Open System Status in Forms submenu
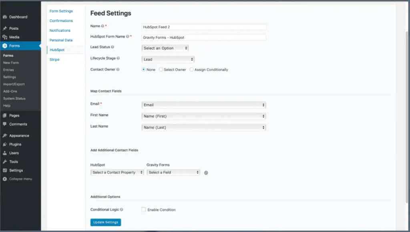This screenshot has width=410, height=232. click(14, 99)
